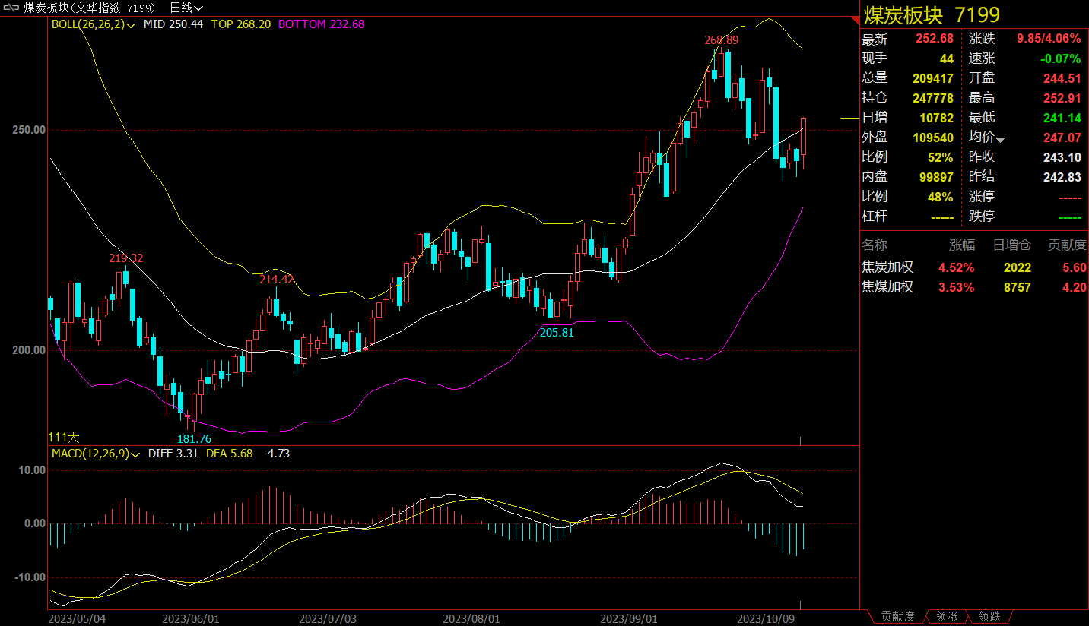The width and height of the screenshot is (1089, 626).
Task: Click the 111天 day count label
Action: coord(64,437)
